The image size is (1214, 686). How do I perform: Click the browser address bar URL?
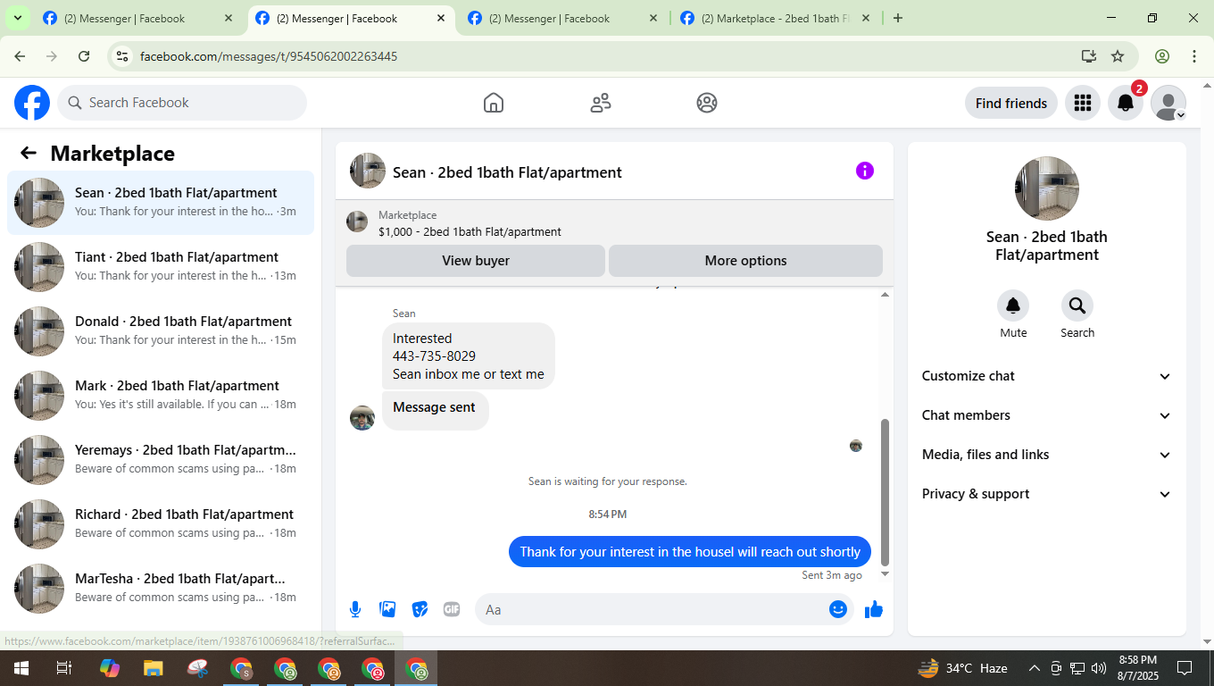tap(269, 56)
